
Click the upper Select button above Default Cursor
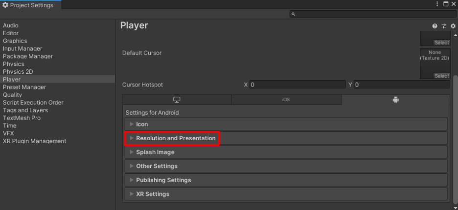point(442,42)
